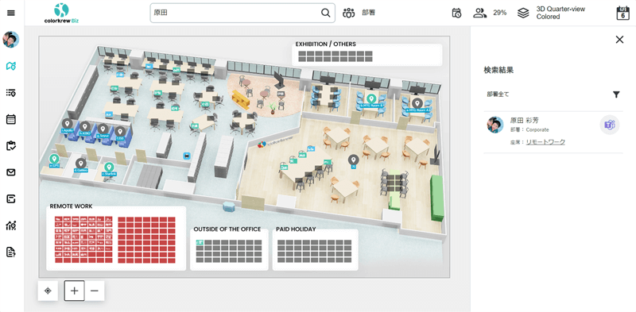The height and width of the screenshot is (312, 636).
Task: Click the search magnifier icon
Action: coord(326,13)
